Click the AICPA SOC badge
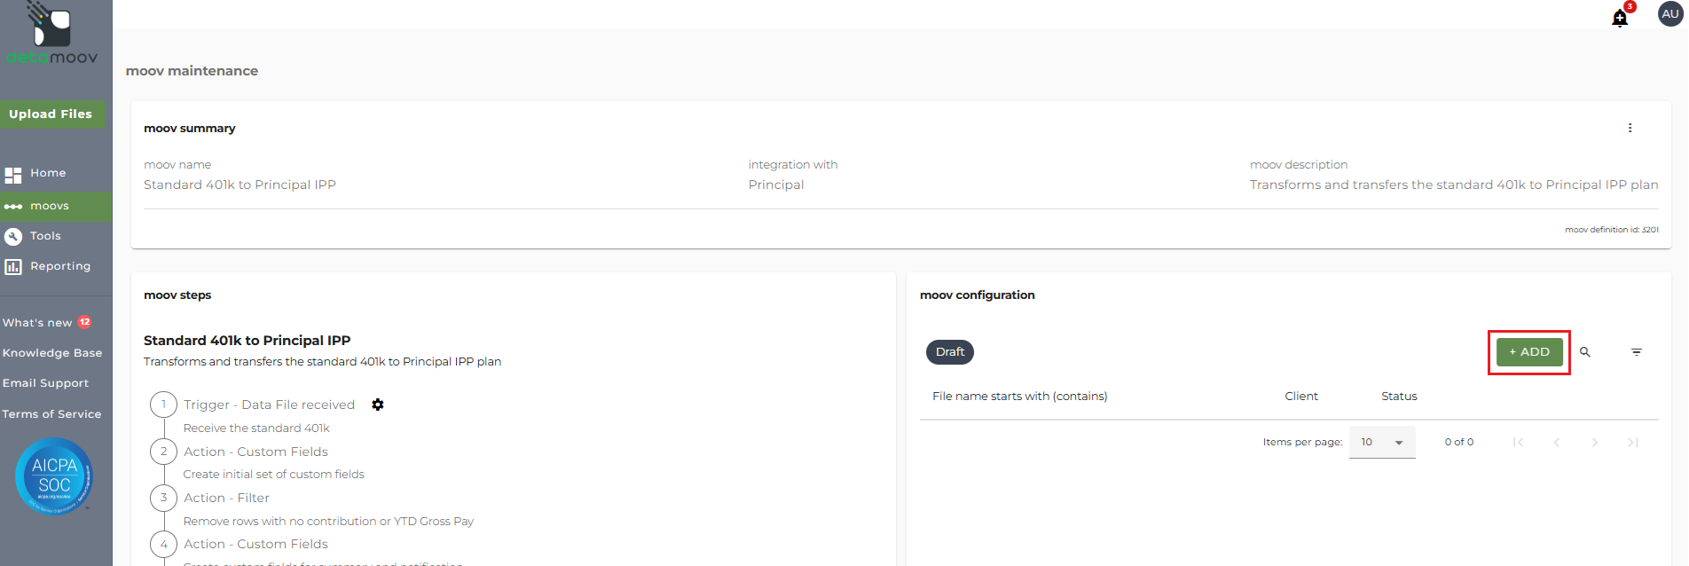The image size is (1689, 566). [54, 476]
